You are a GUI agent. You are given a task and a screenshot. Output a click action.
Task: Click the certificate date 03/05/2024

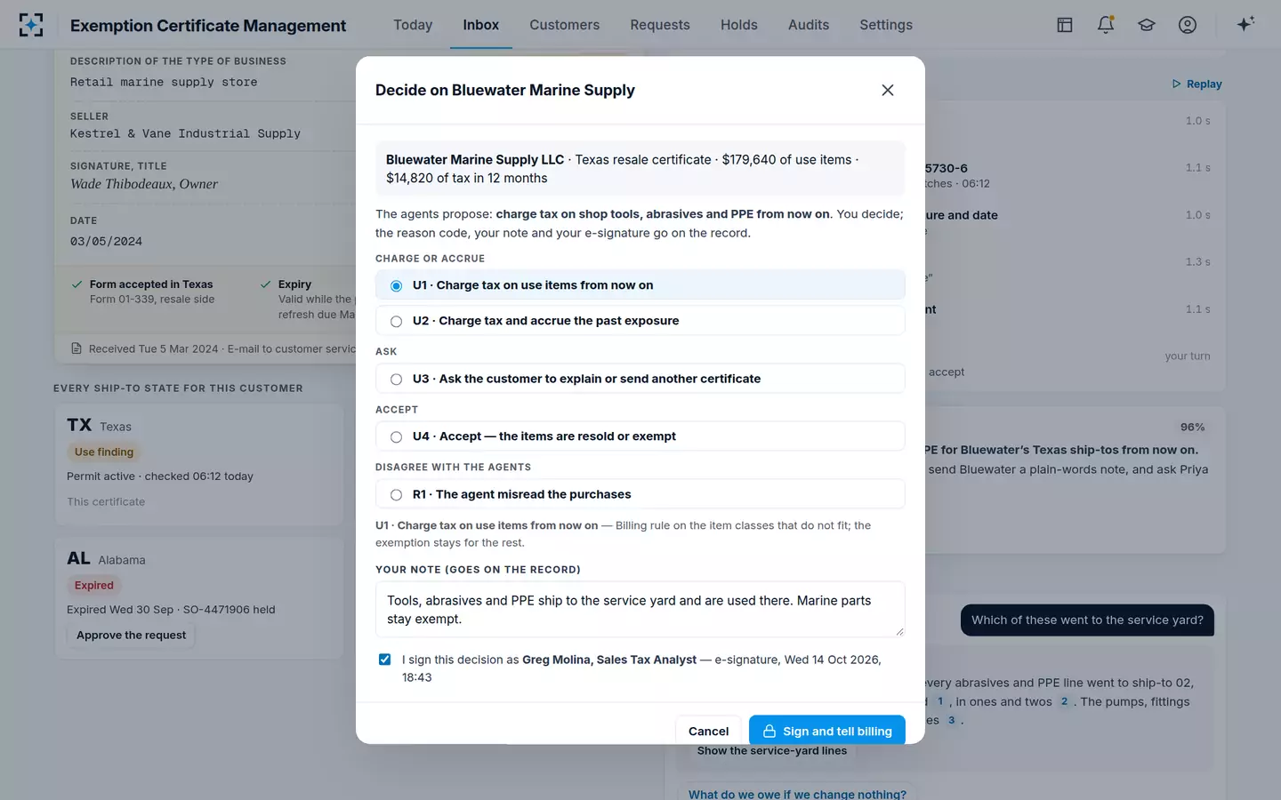[106, 242]
